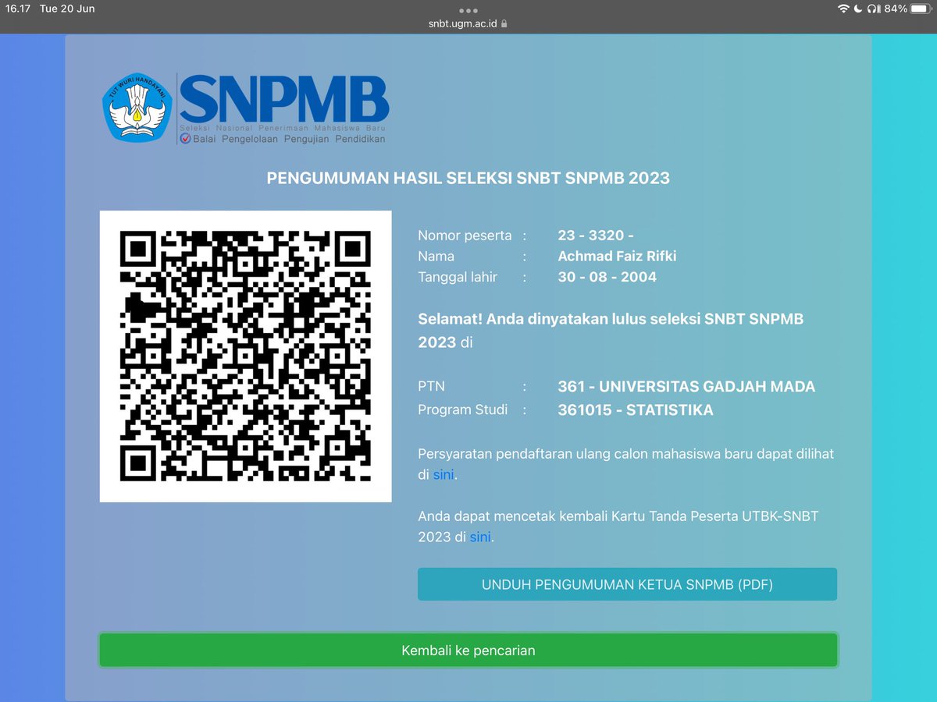Viewport: 937px width, 702px height.
Task: Select the text 361015 - STATISTIKA
Action: [636, 409]
